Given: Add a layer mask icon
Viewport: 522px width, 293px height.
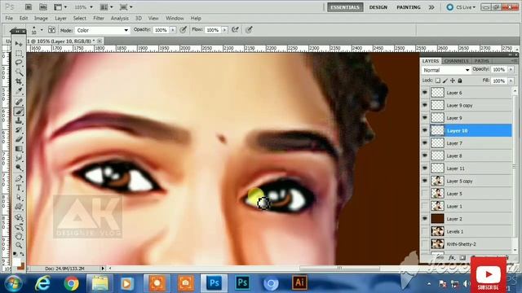Looking at the screenshot, I should point(462,258).
